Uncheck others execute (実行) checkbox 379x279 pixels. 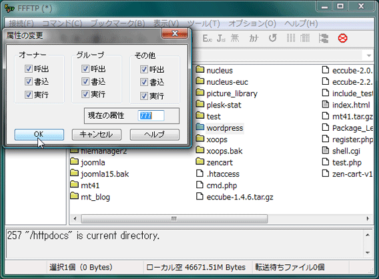pos(144,95)
